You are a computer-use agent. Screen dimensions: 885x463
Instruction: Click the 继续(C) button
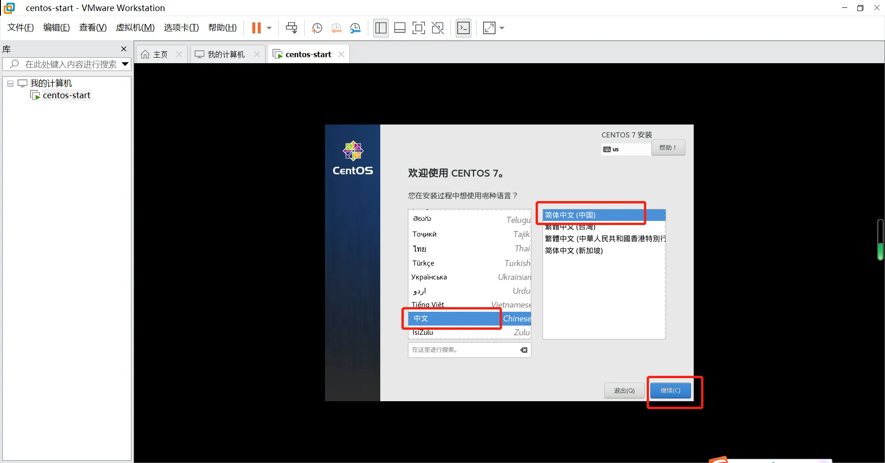point(670,391)
